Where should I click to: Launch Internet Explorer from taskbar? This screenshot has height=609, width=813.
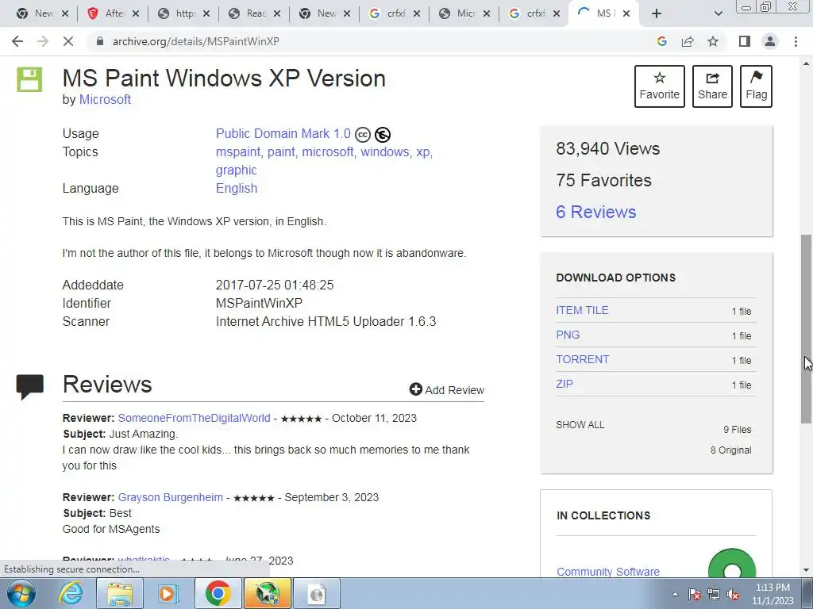[71, 593]
